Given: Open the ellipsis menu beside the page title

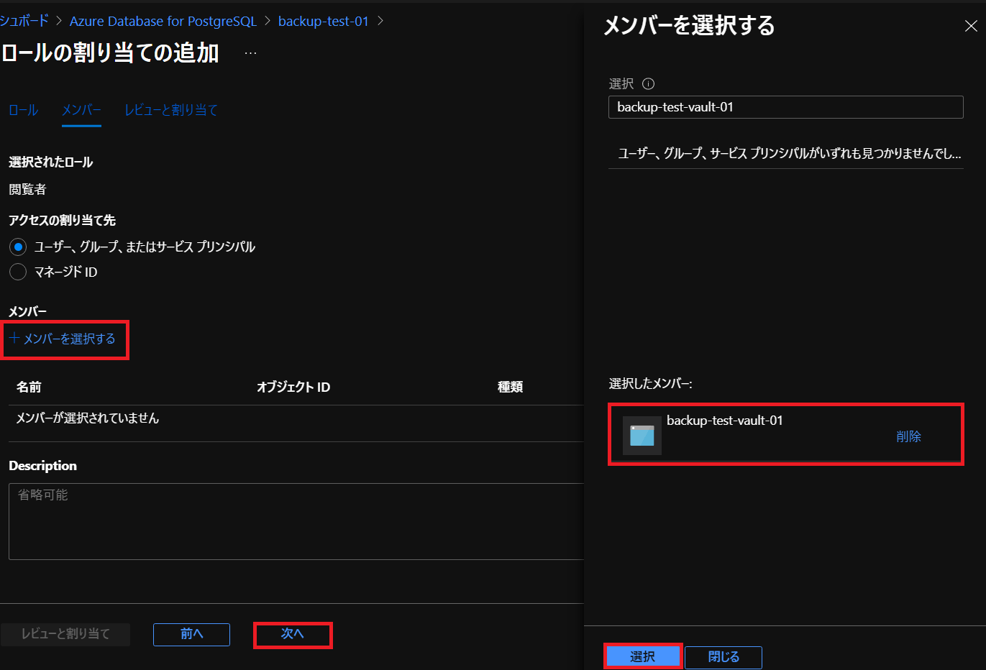Looking at the screenshot, I should click(x=250, y=53).
